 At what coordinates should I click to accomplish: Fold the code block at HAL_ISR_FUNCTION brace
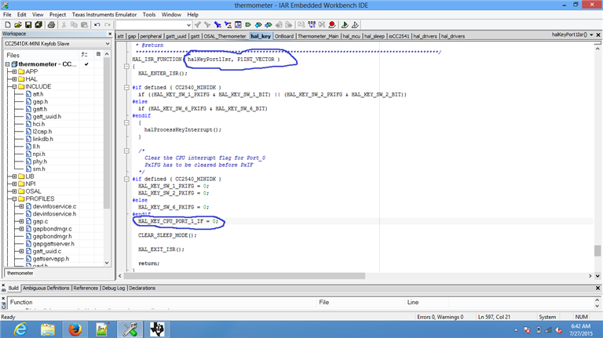[x=126, y=67]
